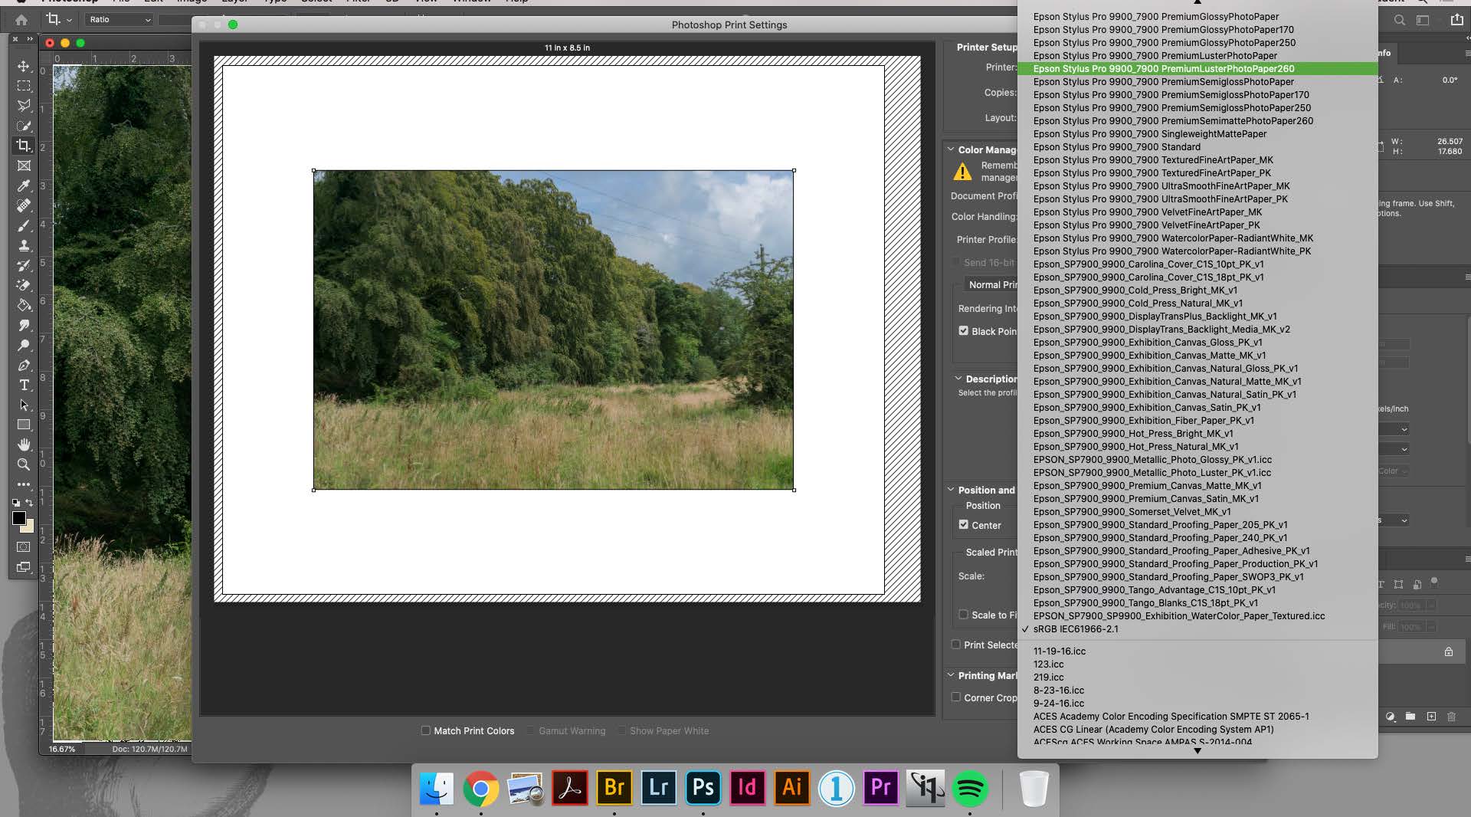
Task: Enable the Corner Crop Marks checkbox
Action: click(x=955, y=697)
